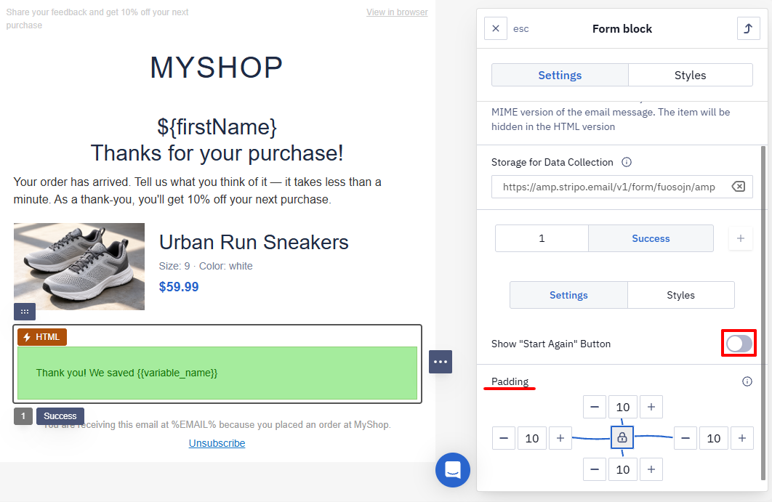Select the Success step tab
Screen dimensions: 772x502
click(x=651, y=239)
